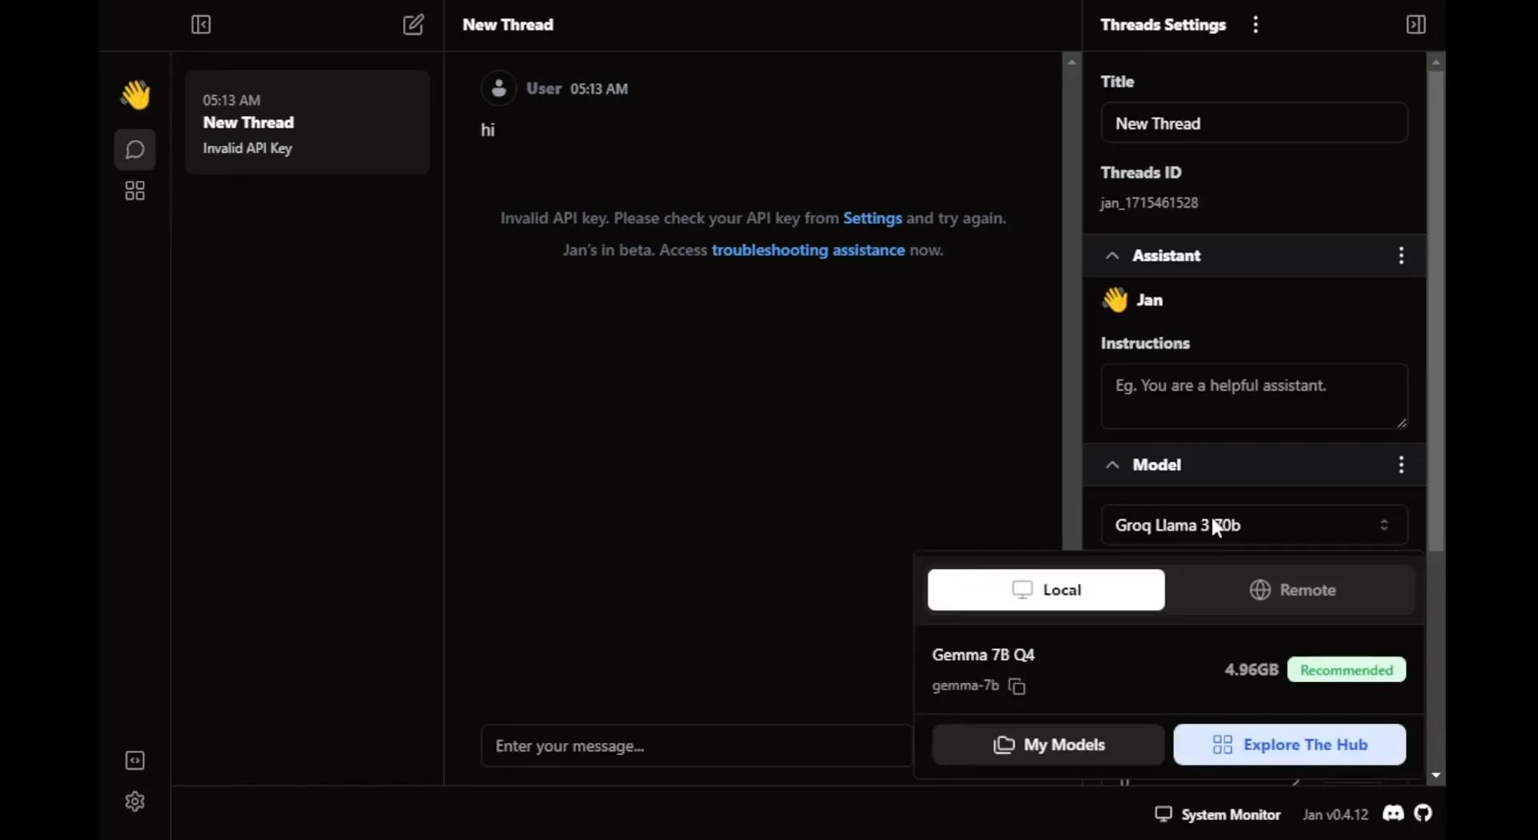Open Jan's GitHub from the status bar
1538x840 pixels.
click(x=1424, y=814)
